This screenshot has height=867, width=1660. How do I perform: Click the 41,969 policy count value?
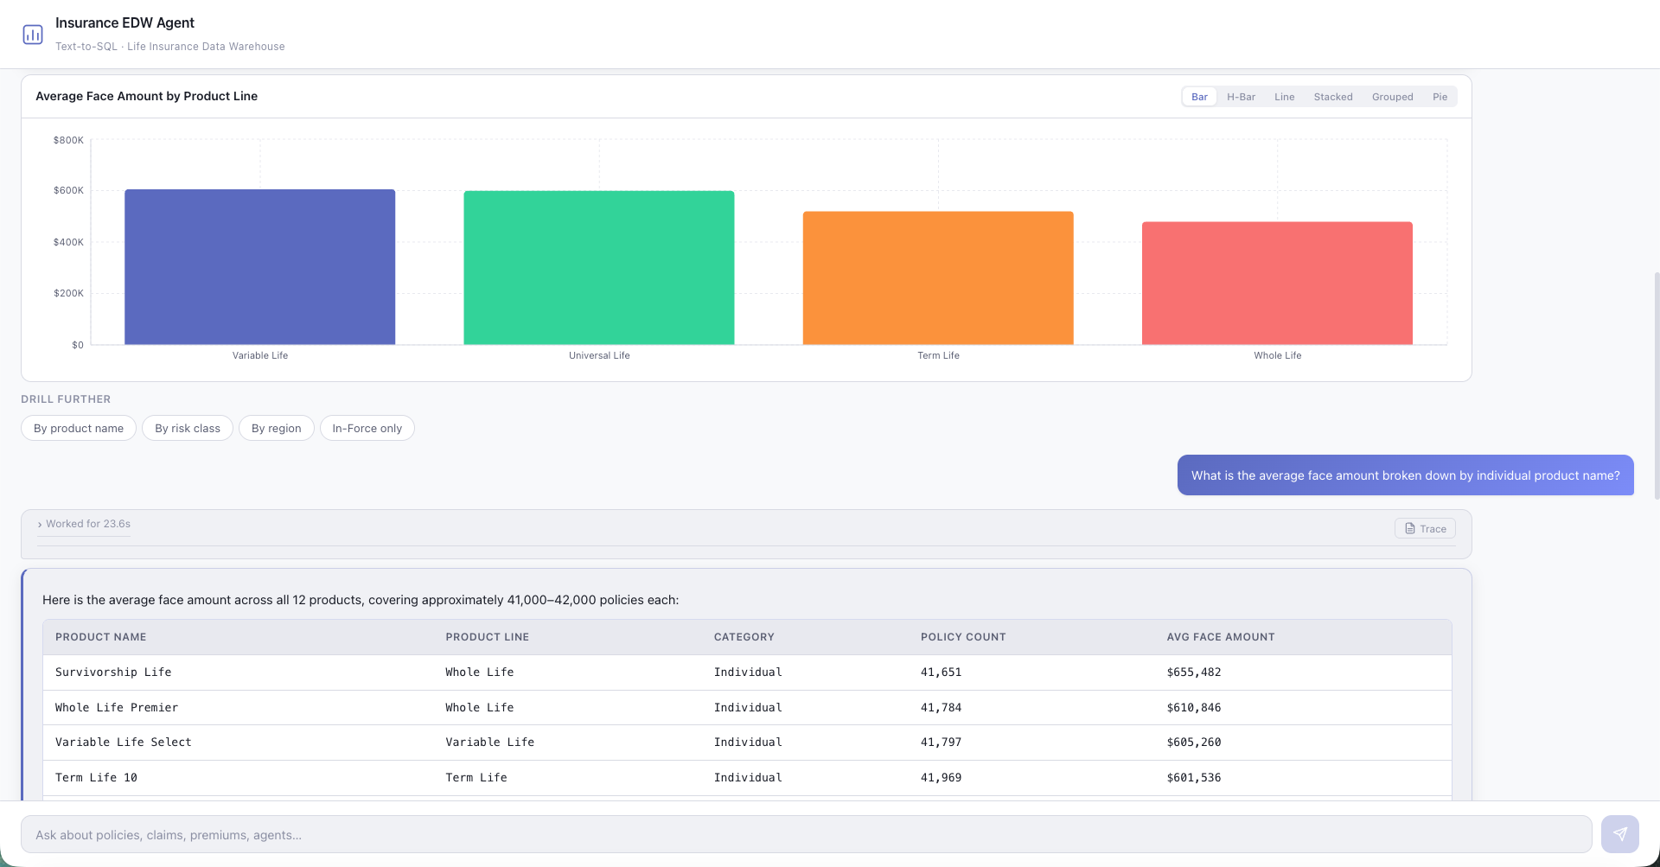tap(941, 777)
